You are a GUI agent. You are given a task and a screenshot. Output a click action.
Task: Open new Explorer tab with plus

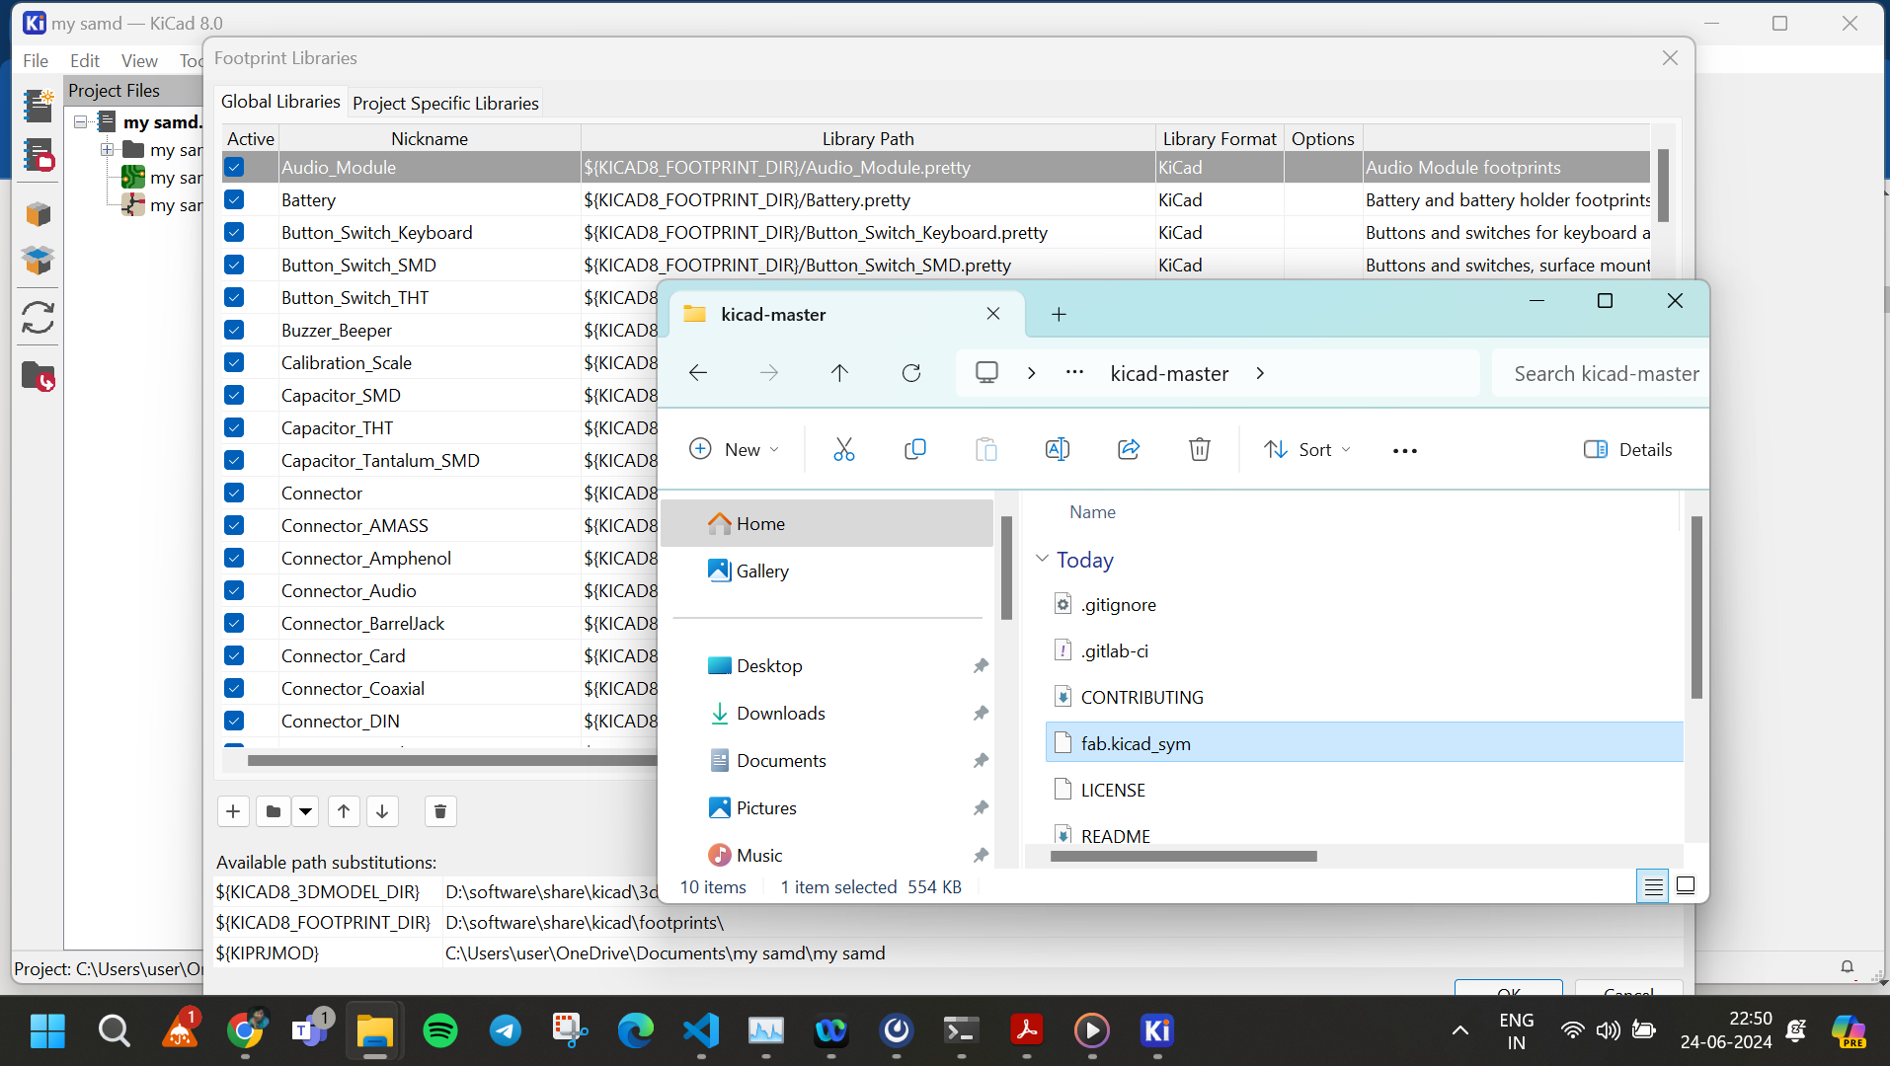[1059, 314]
